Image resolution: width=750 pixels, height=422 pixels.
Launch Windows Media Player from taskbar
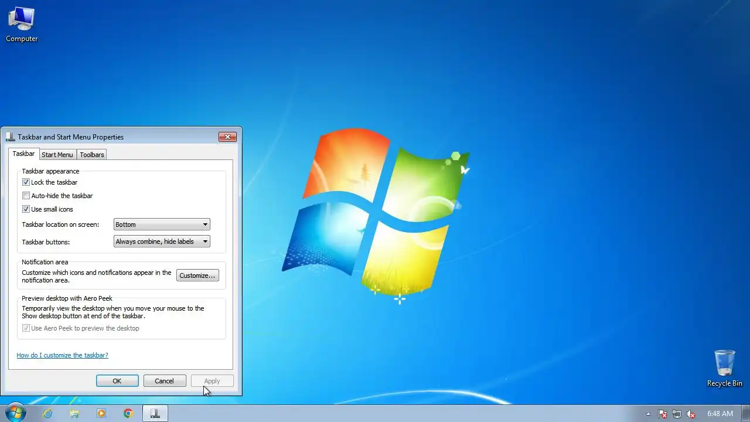point(101,413)
